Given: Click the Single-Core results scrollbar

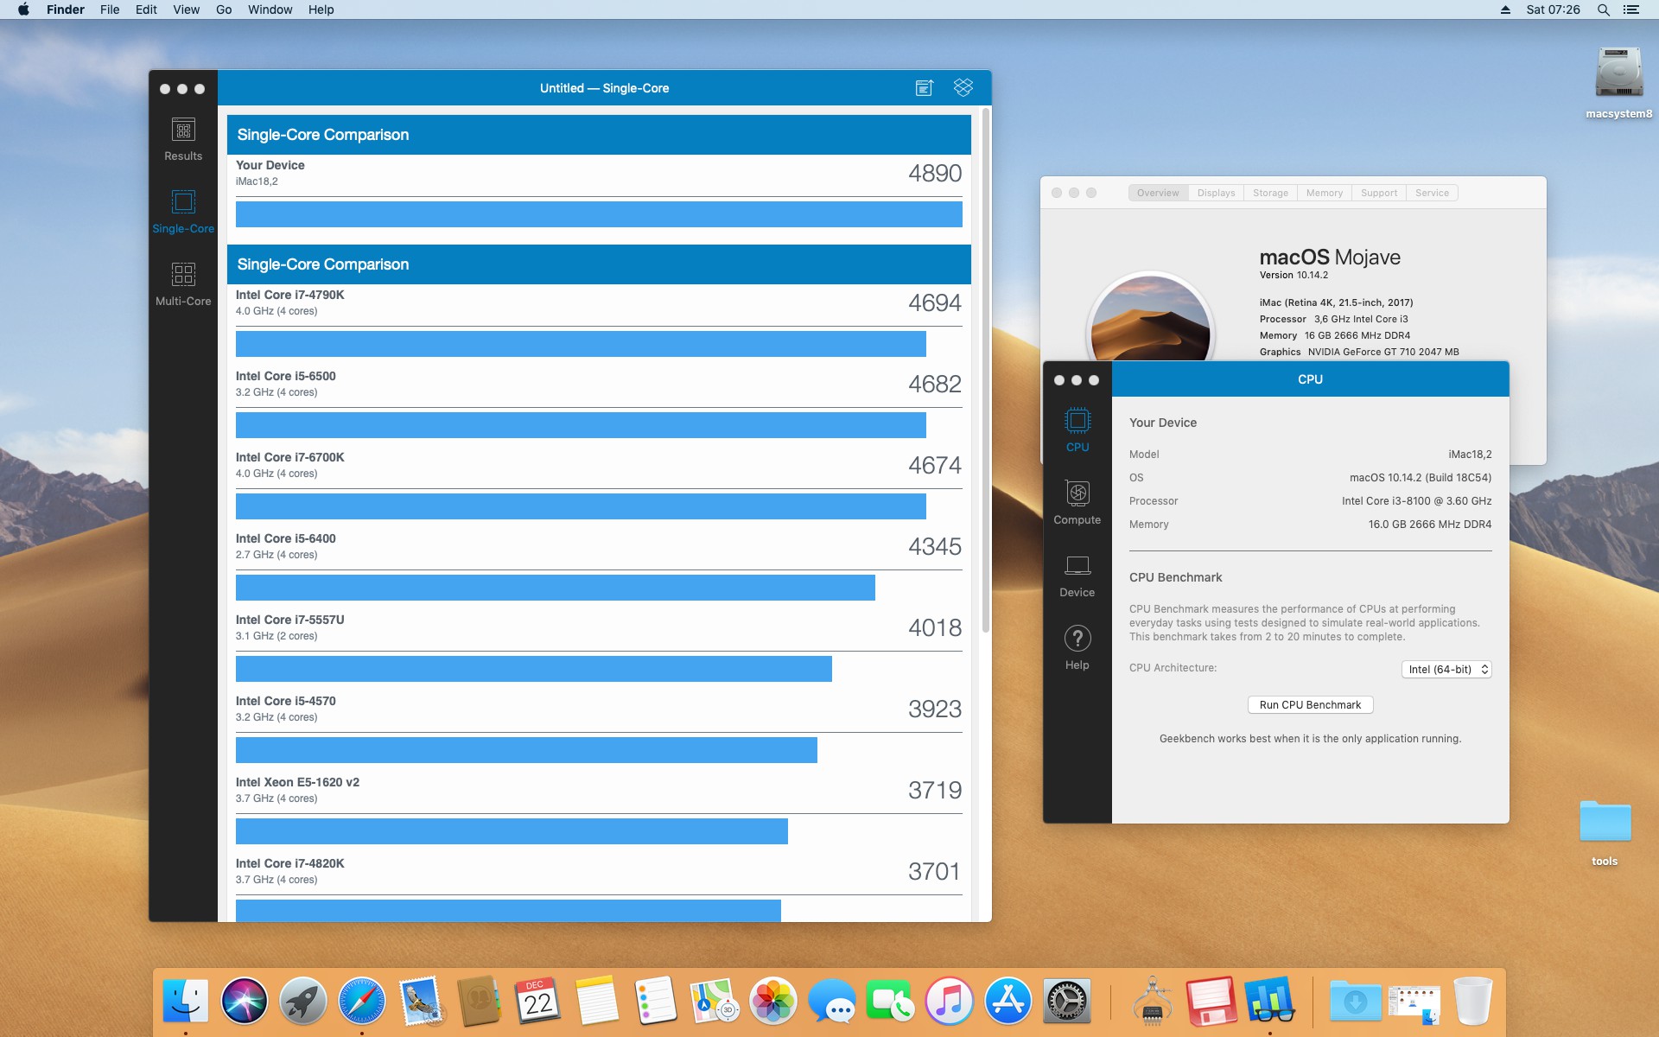Looking at the screenshot, I should [x=985, y=372].
